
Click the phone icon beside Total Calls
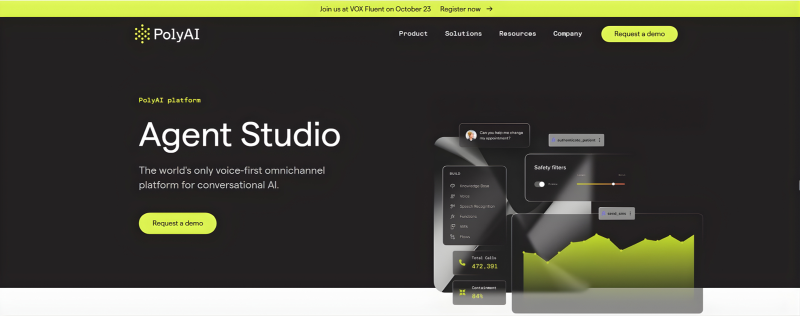(462, 262)
